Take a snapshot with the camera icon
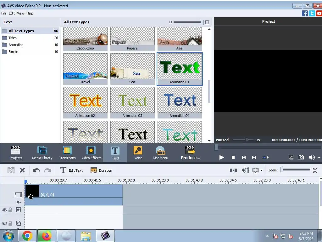 pyautogui.click(x=301, y=158)
